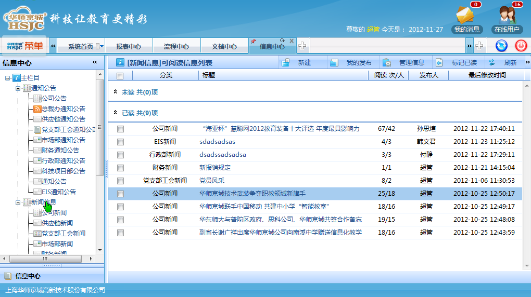The width and height of the screenshot is (531, 297).
Task: Open 华师京城技术武装争夺职教领域新旗手 link
Action: tap(252, 194)
